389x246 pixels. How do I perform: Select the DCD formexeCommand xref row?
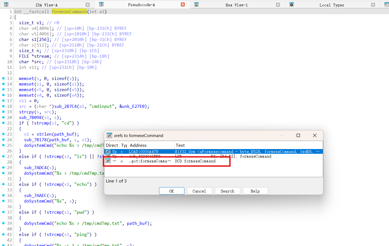(213, 161)
